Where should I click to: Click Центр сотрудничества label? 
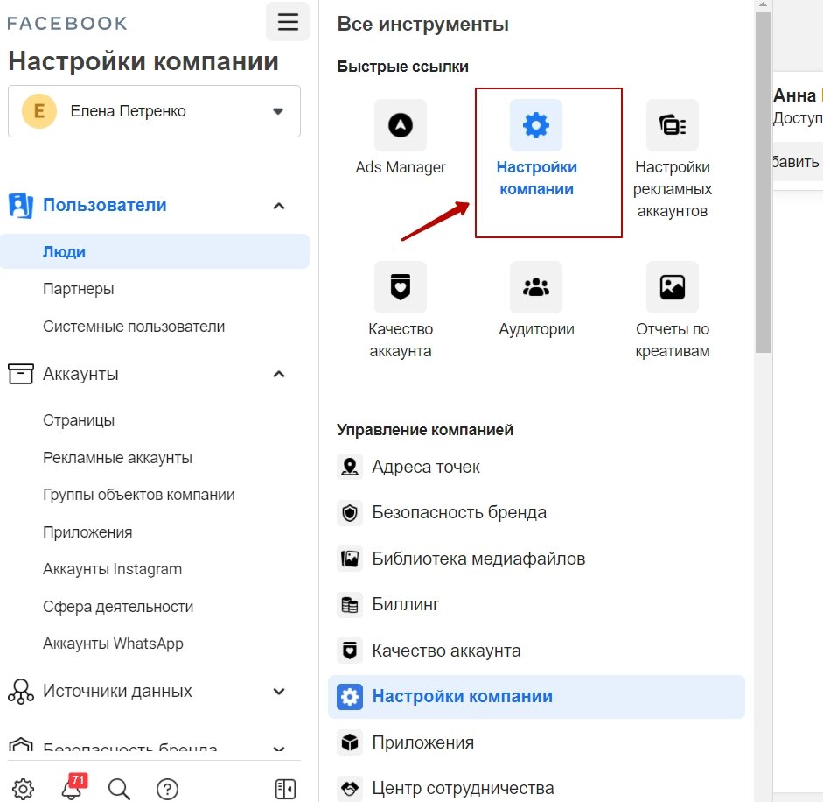point(463,788)
